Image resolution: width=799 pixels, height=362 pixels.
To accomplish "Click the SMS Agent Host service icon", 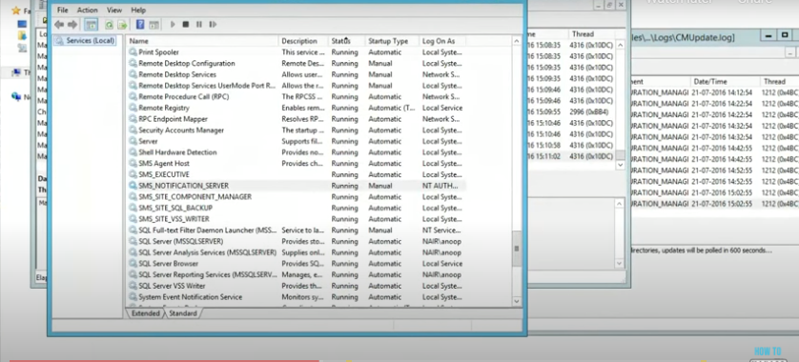I will point(133,164).
